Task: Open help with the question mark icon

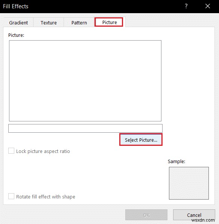Action: tap(186, 6)
